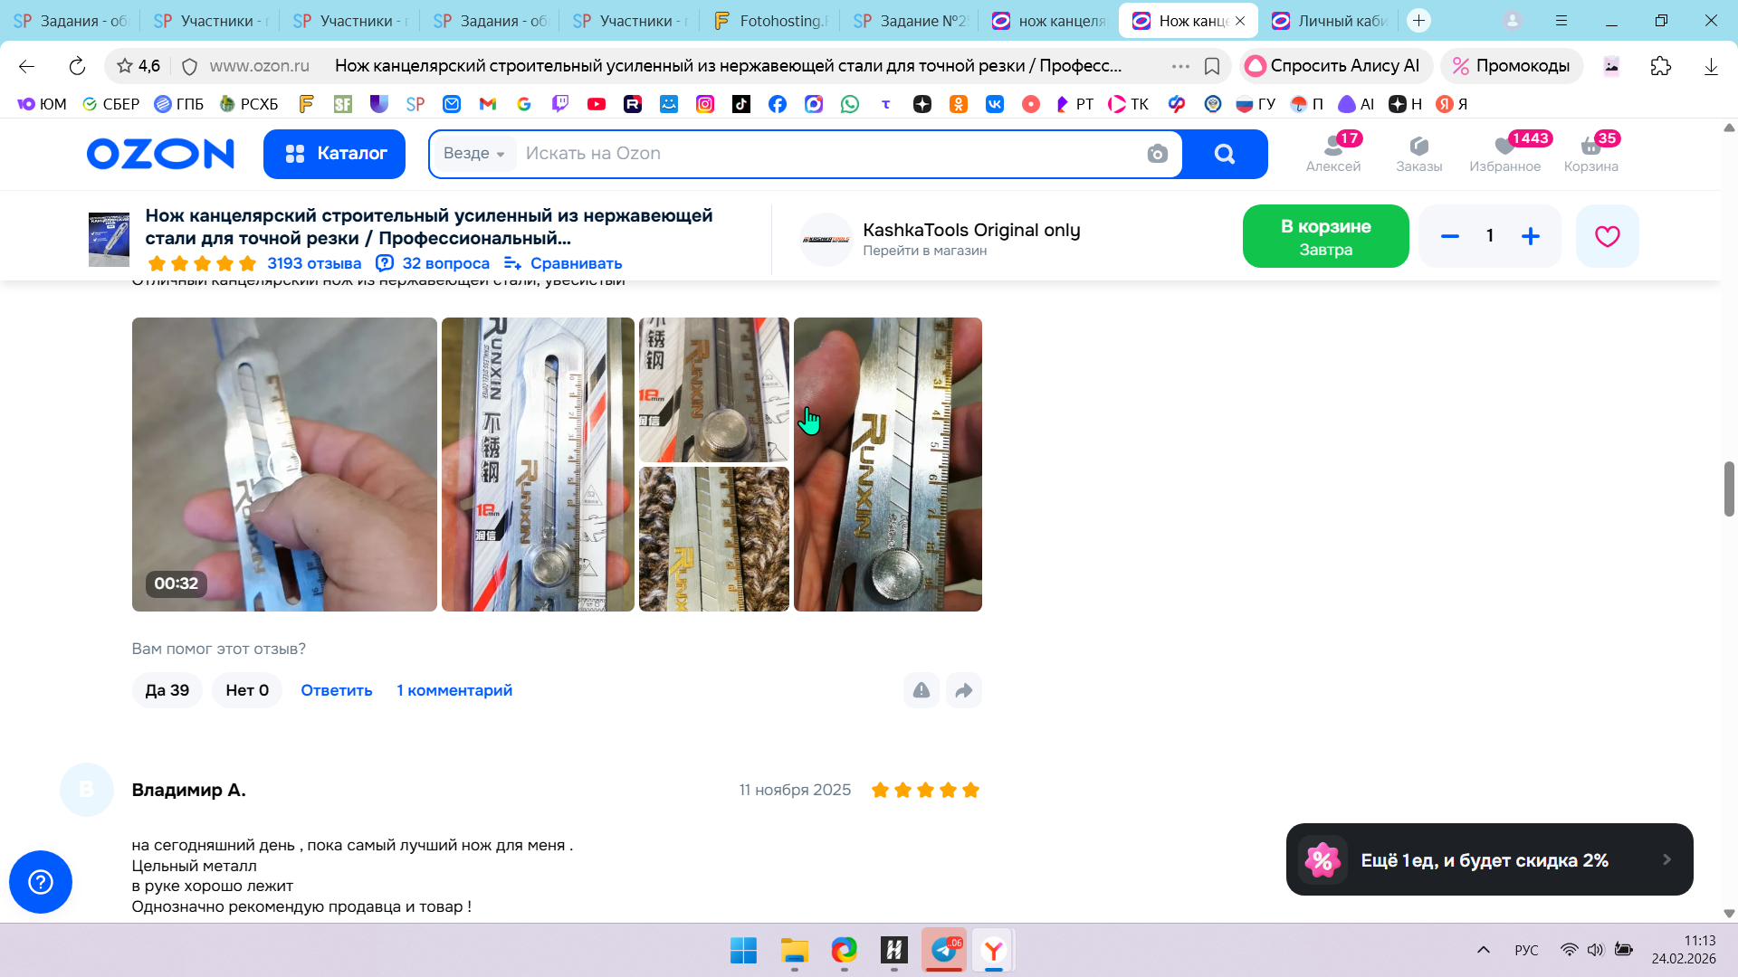Add product to favorites heart button
The width and height of the screenshot is (1738, 977).
(x=1607, y=236)
